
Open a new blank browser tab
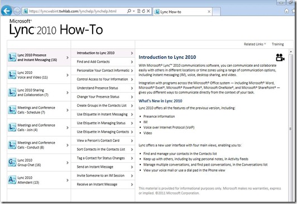[x=216, y=12]
